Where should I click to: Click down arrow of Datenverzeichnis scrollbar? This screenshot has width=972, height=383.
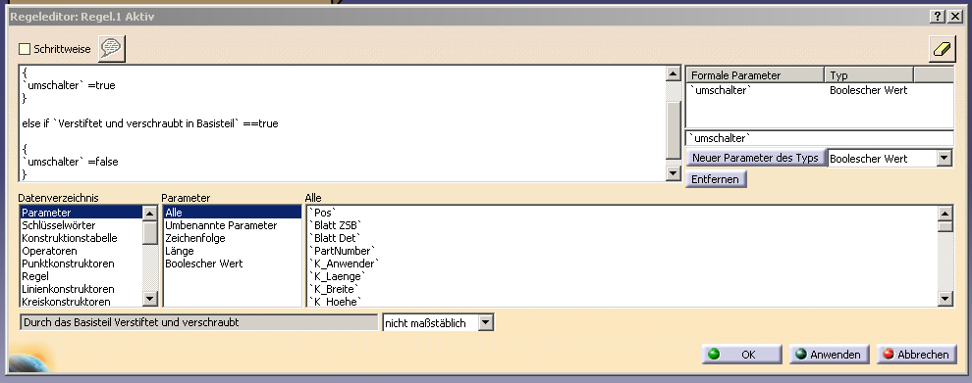tap(150, 299)
